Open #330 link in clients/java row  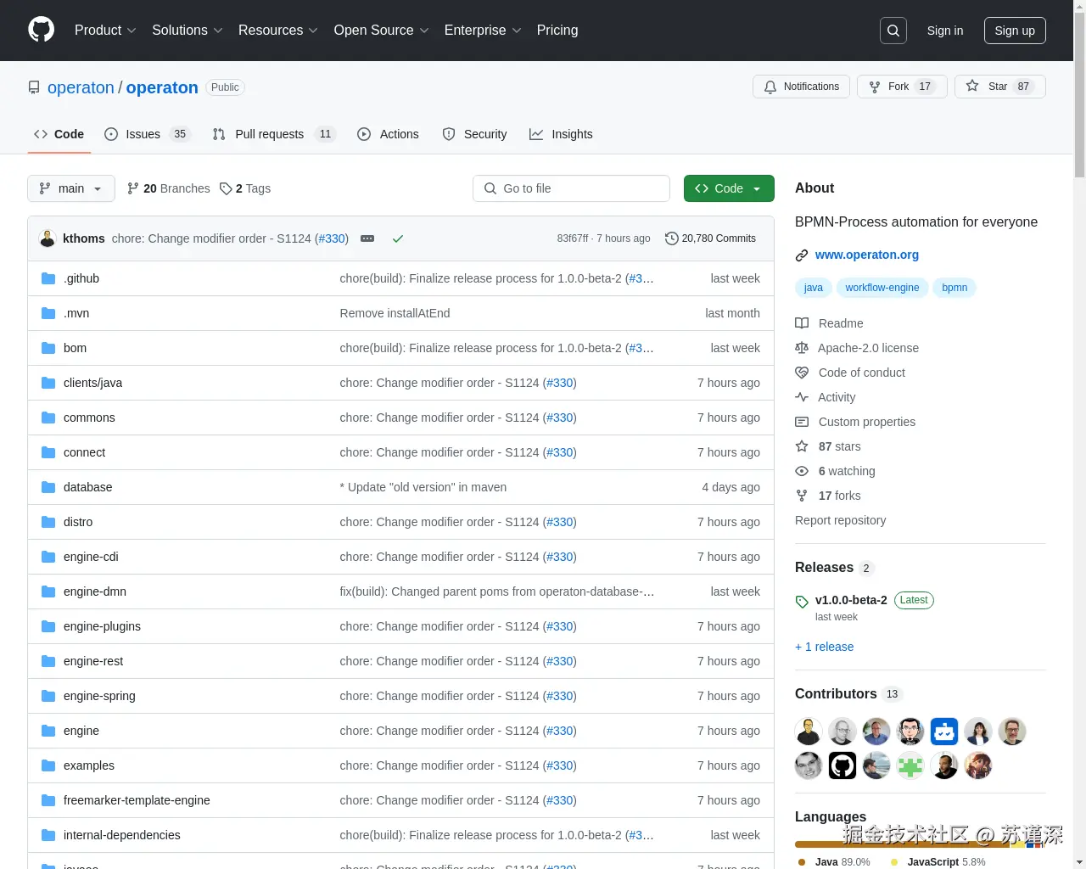pos(560,383)
